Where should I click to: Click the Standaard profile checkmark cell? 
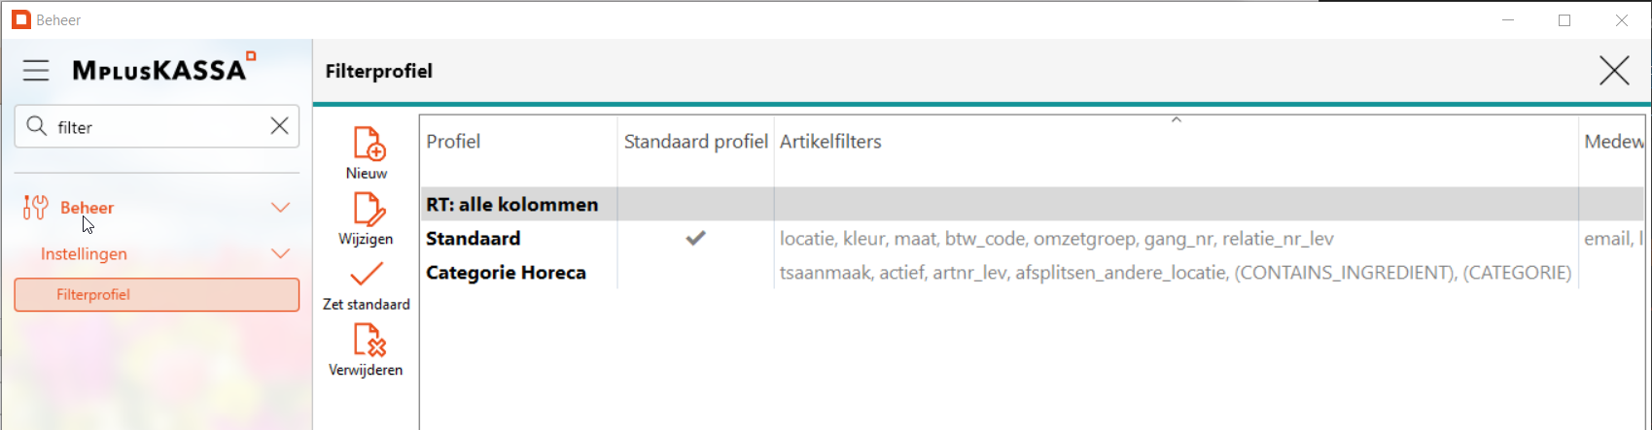(695, 238)
